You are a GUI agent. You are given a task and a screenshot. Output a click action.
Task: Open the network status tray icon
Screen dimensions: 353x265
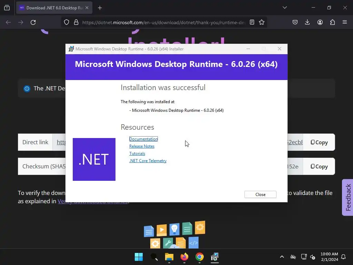click(304, 257)
